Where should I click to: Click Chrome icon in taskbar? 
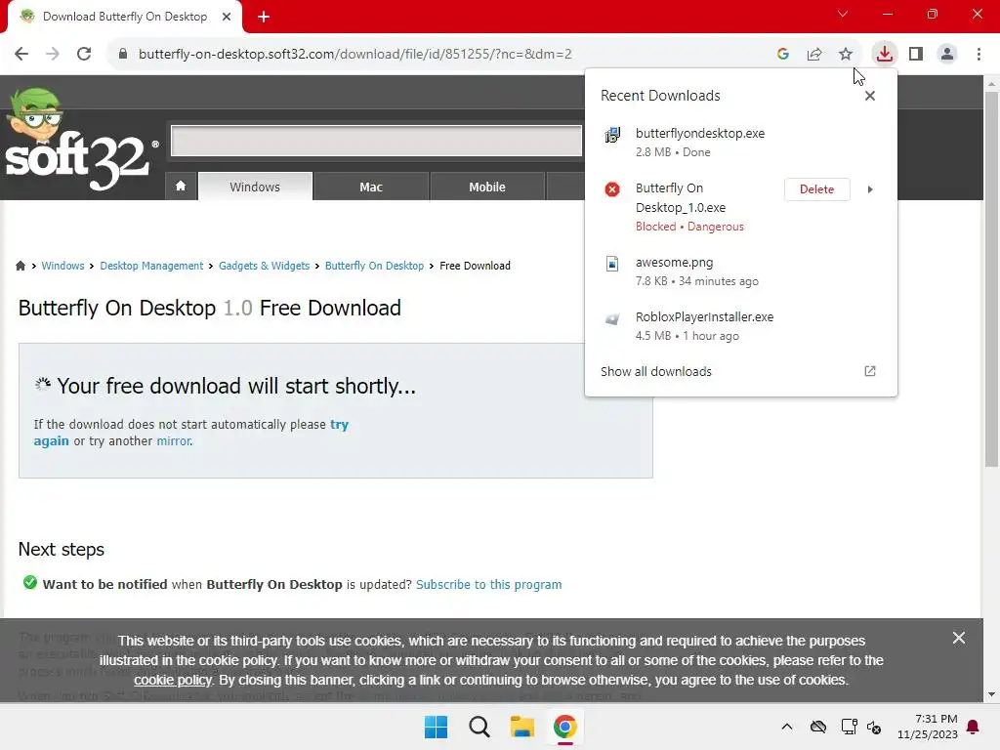click(x=565, y=727)
